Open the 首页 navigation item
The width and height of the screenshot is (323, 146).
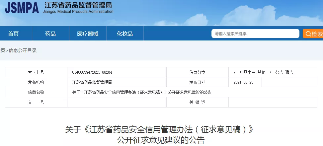13,34
